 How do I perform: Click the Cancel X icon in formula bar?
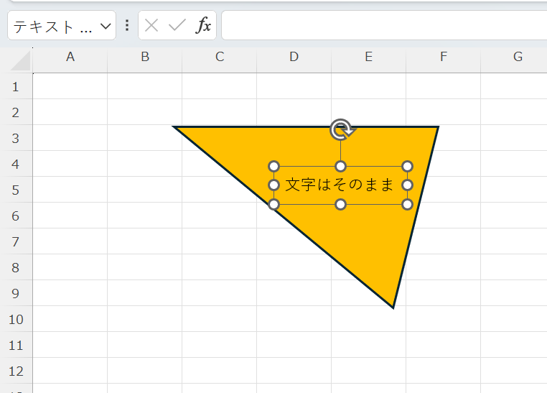click(151, 26)
